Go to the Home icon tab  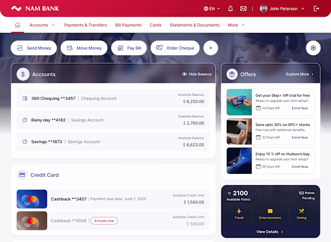pyautogui.click(x=17, y=25)
